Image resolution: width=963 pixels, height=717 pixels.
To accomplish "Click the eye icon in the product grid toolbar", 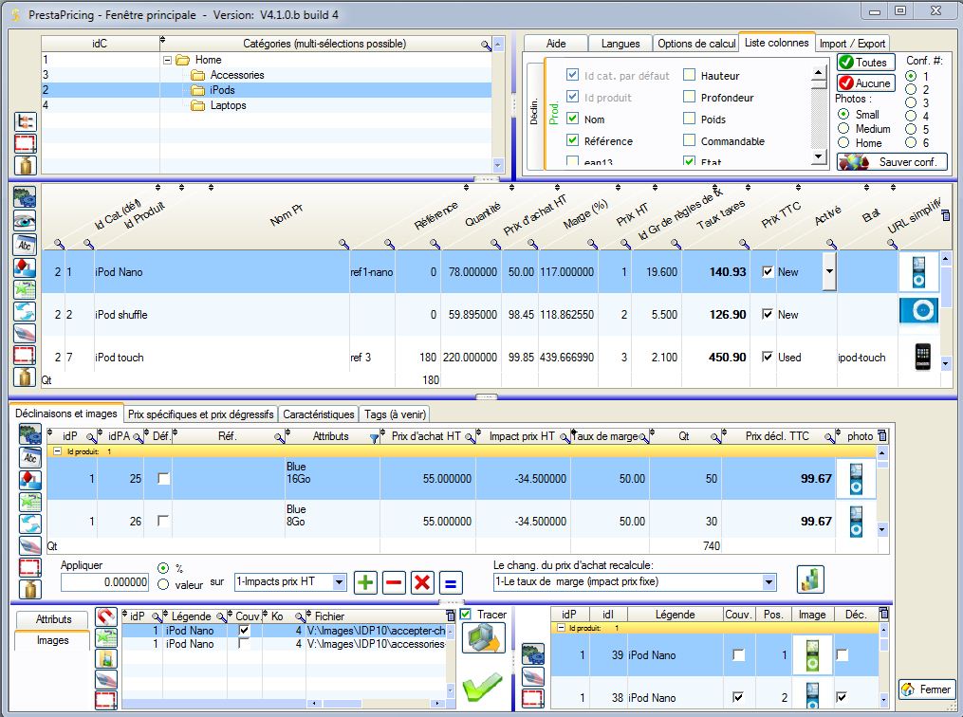I will pos(25,220).
